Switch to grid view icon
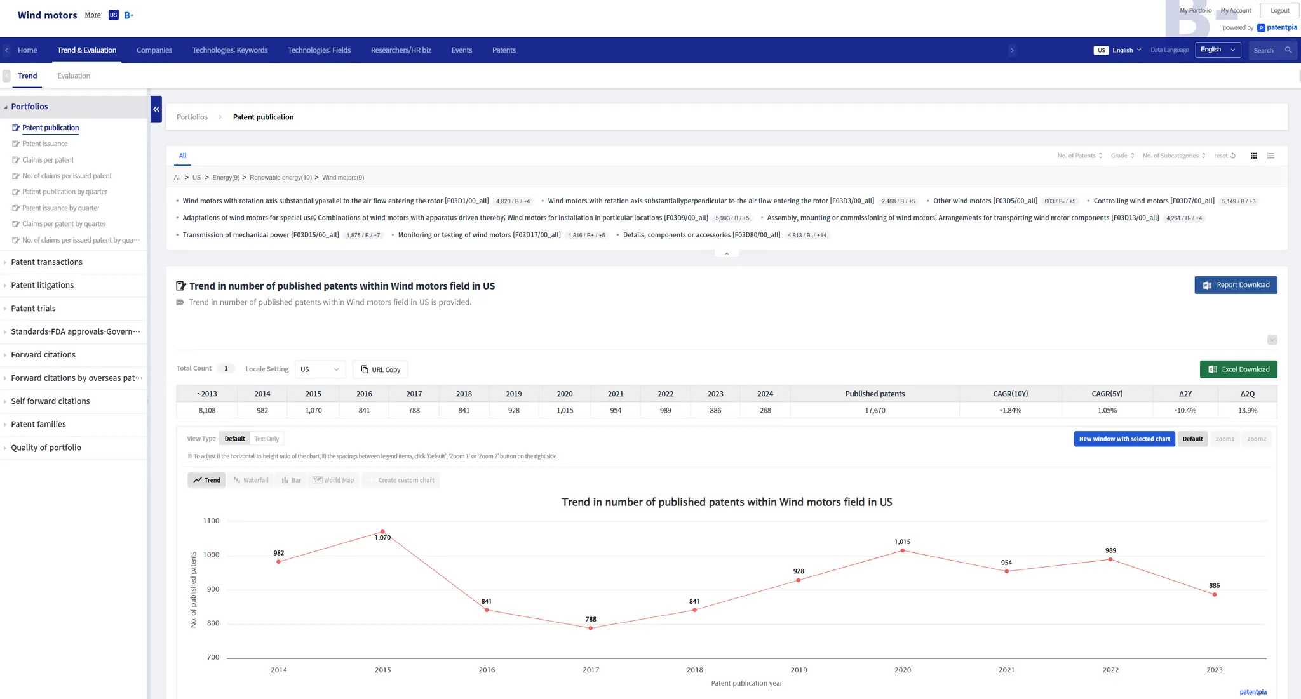 (x=1253, y=156)
